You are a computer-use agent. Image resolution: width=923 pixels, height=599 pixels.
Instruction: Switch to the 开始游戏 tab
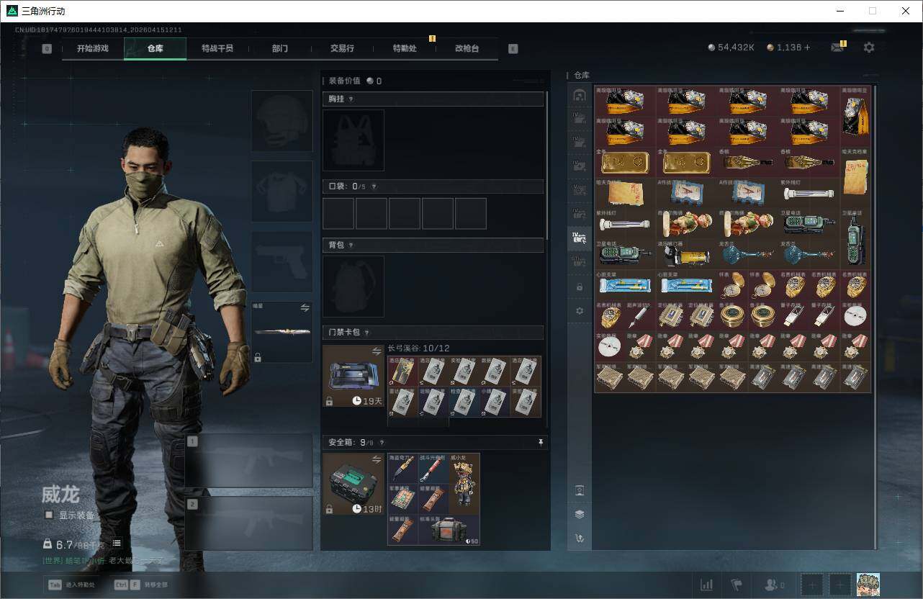point(93,48)
